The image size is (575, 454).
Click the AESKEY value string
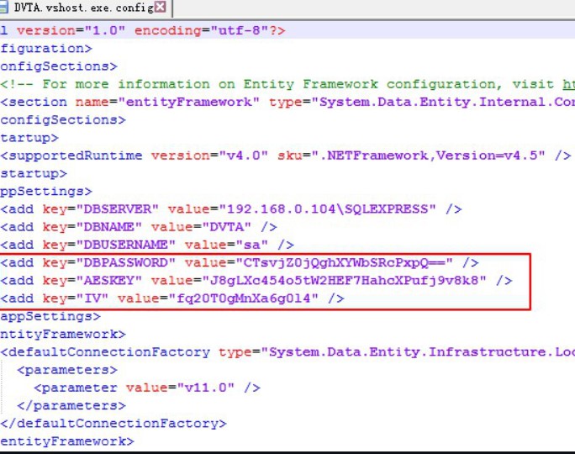pos(344,281)
